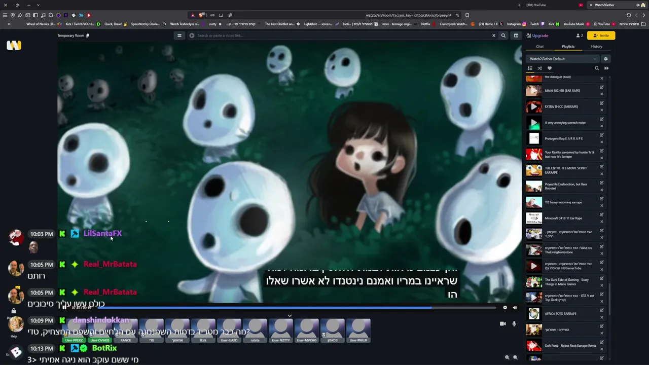Expand the bookmarks overflow chevron
The height and width of the screenshot is (365, 649).
coord(9,24)
